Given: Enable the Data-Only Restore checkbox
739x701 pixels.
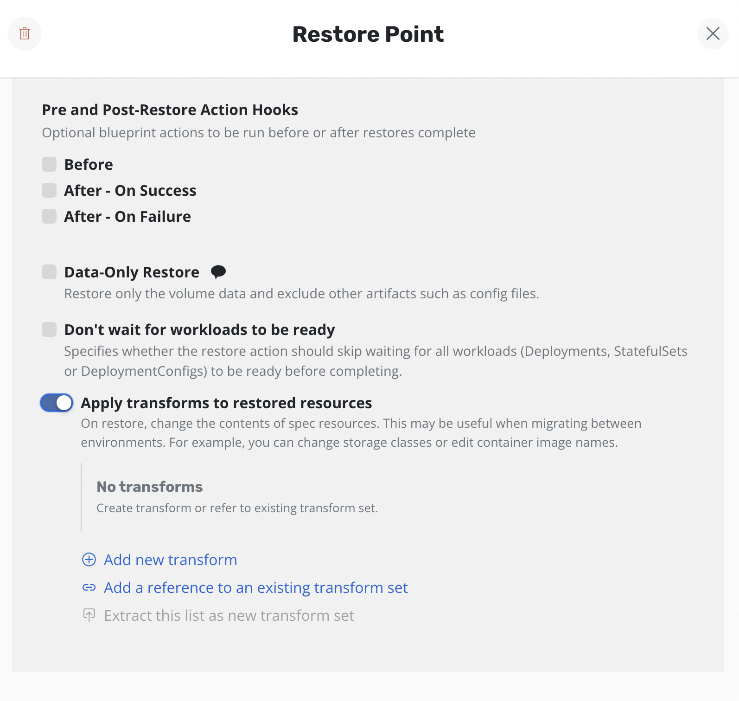Looking at the screenshot, I should coord(49,272).
